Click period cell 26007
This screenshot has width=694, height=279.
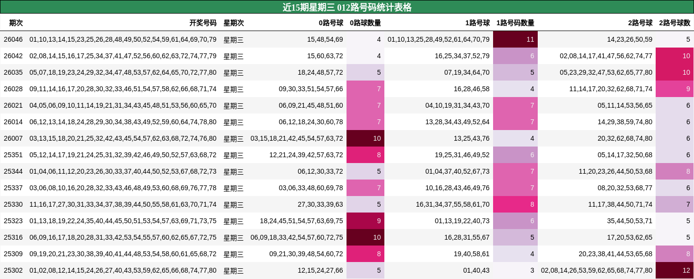click(x=13, y=138)
